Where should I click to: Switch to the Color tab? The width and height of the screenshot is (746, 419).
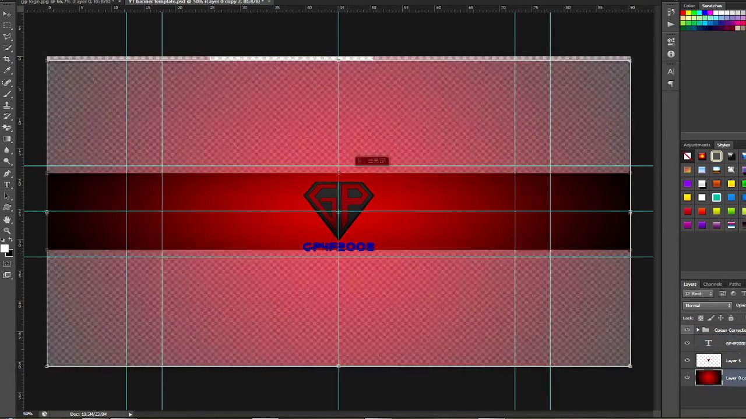click(689, 6)
